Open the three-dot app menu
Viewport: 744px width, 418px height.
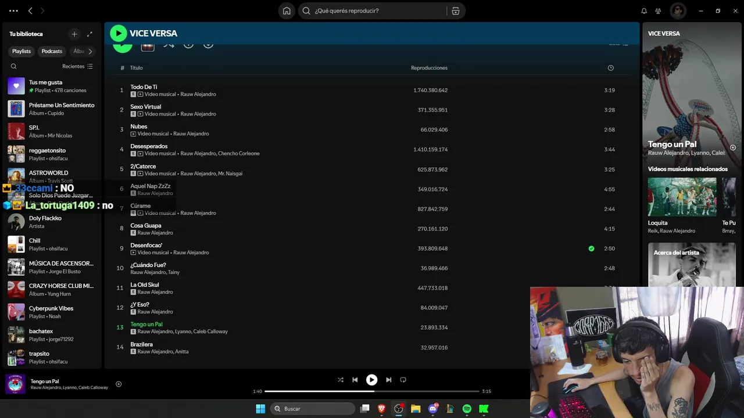[x=13, y=11]
